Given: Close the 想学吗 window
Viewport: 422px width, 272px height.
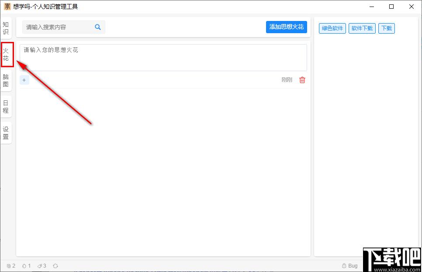Looking at the screenshot, I should [x=412, y=7].
